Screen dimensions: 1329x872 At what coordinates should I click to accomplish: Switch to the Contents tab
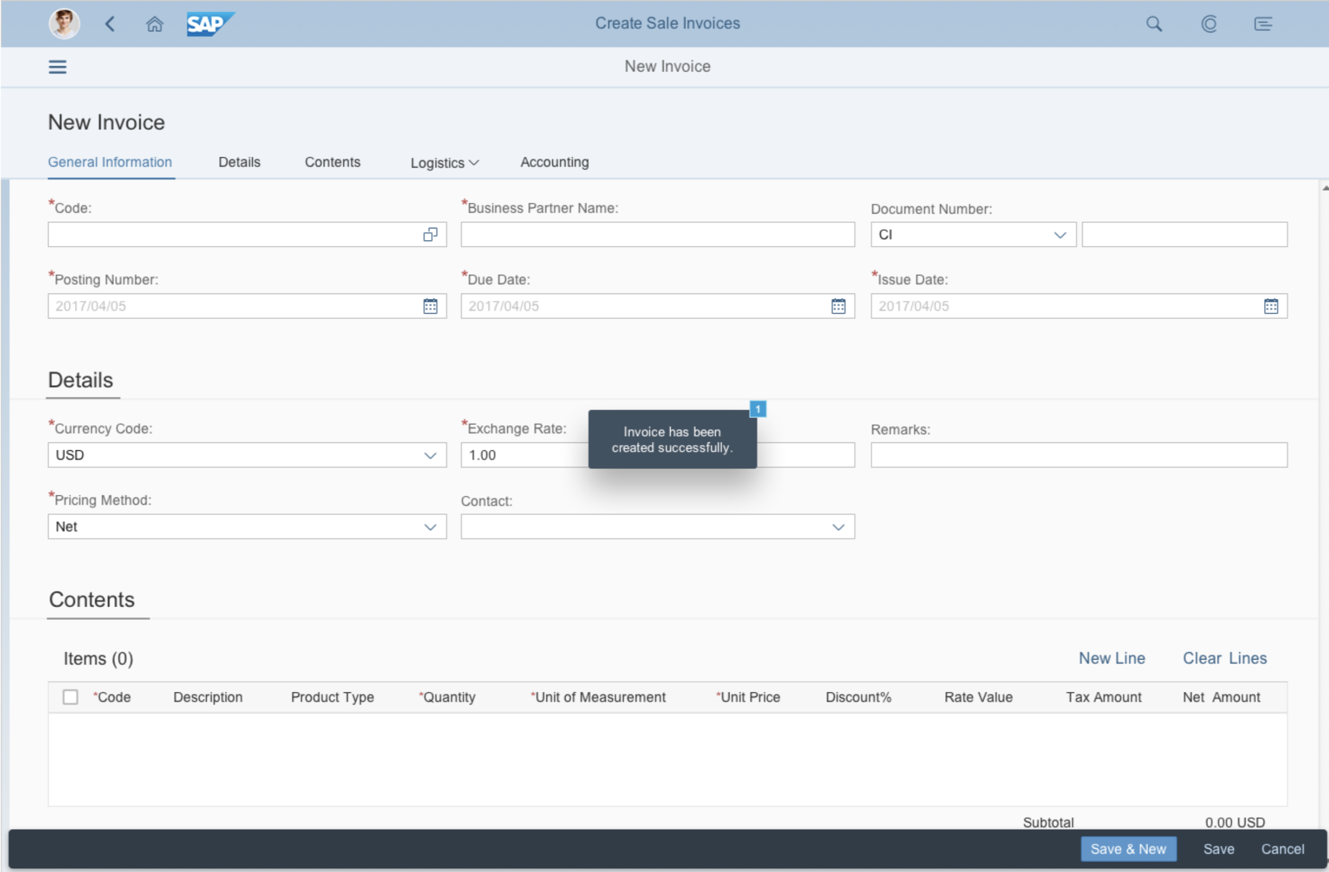(x=332, y=162)
